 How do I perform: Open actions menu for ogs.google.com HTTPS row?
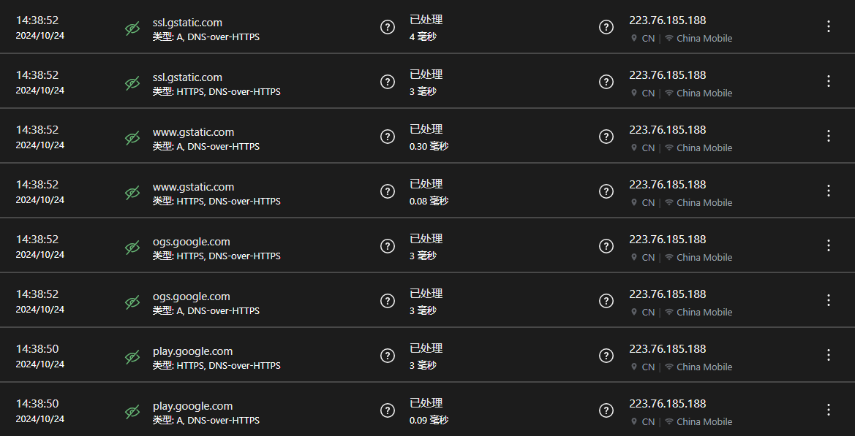click(x=829, y=246)
